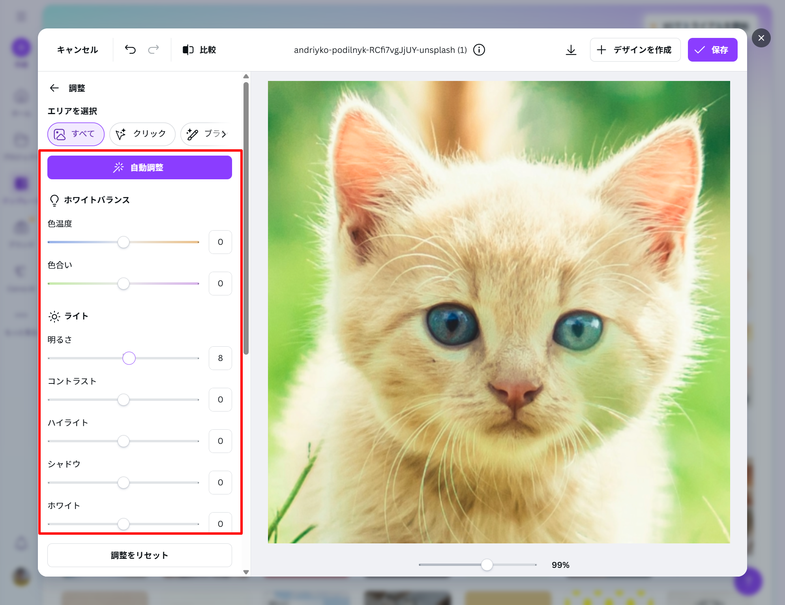The width and height of the screenshot is (785, 605).
Task: Click the キャンセル button
Action: (x=77, y=50)
